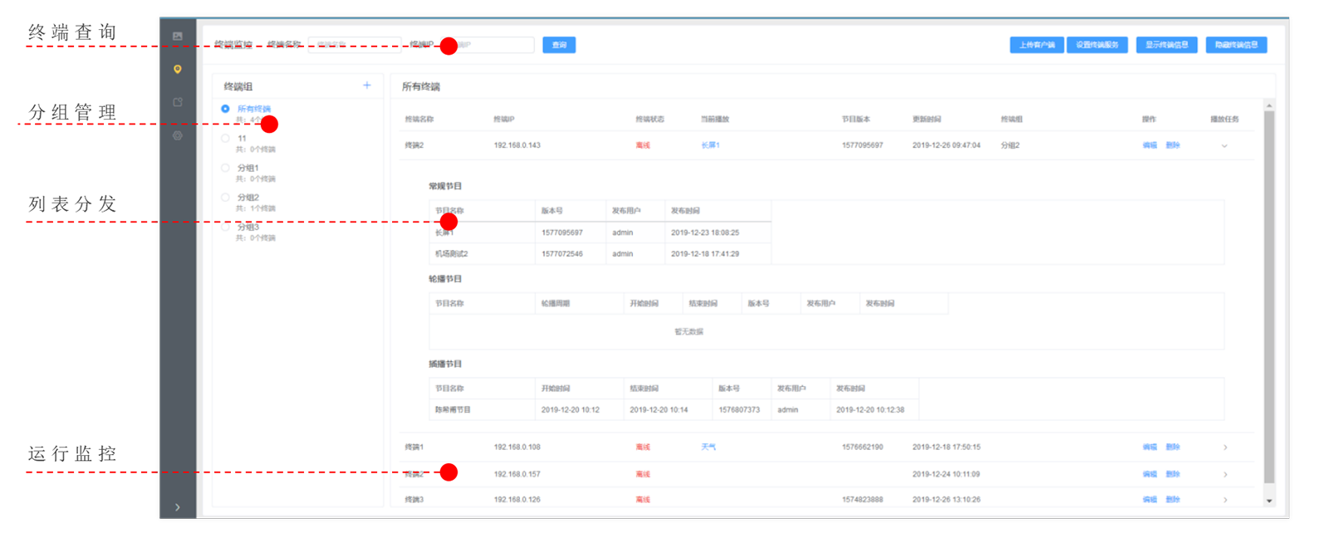The height and width of the screenshot is (538, 1319).
Task: Expand the 192.168.0.108 terminal row chevron
Action: (1225, 448)
